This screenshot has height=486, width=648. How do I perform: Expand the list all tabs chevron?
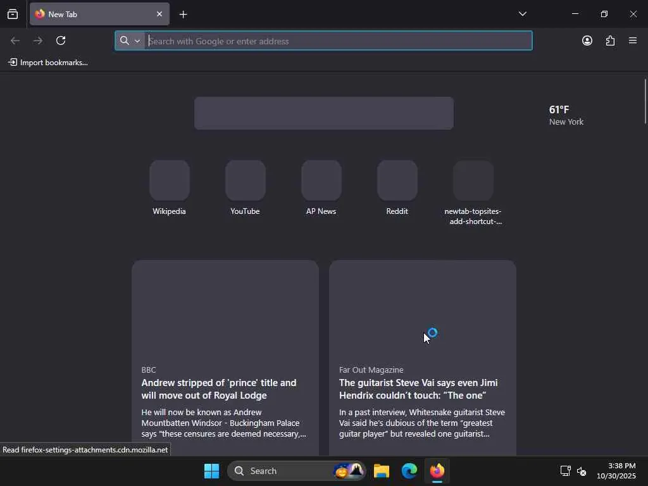[x=522, y=14]
